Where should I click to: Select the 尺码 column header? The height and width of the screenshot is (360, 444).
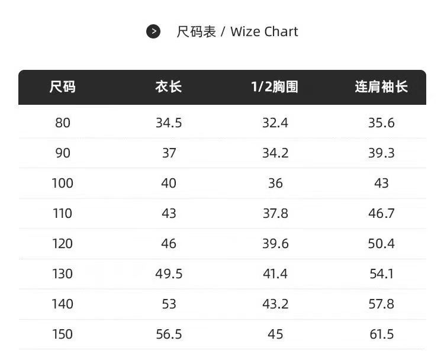pos(62,87)
